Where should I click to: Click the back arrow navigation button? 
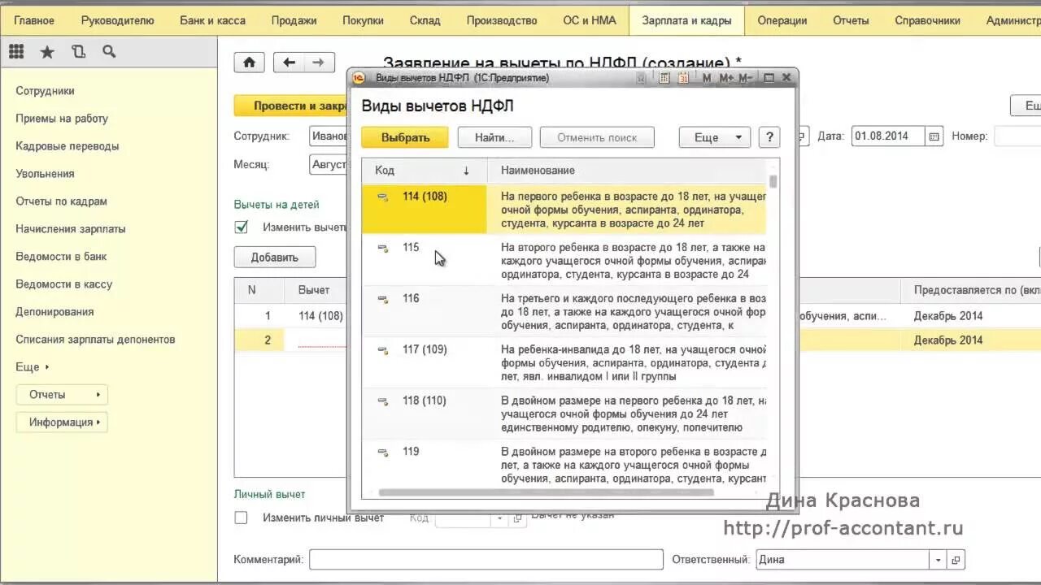pos(289,63)
